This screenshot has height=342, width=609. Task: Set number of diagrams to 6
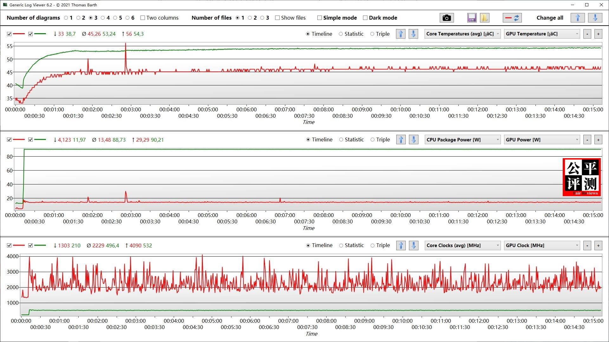pos(127,18)
